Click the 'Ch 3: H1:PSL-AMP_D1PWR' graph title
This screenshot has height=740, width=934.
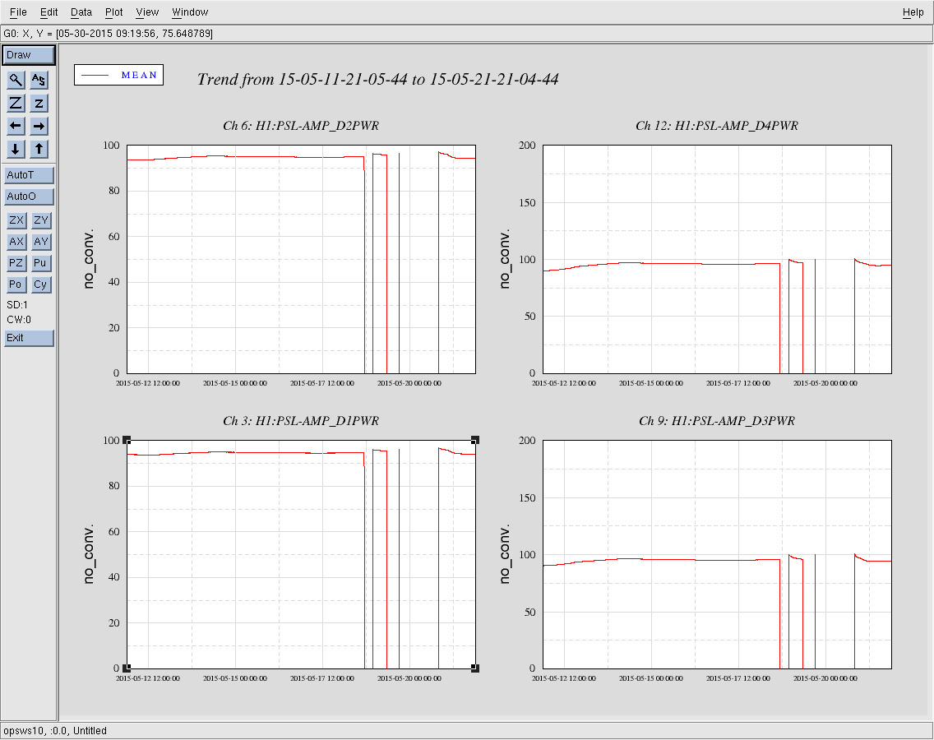(301, 421)
